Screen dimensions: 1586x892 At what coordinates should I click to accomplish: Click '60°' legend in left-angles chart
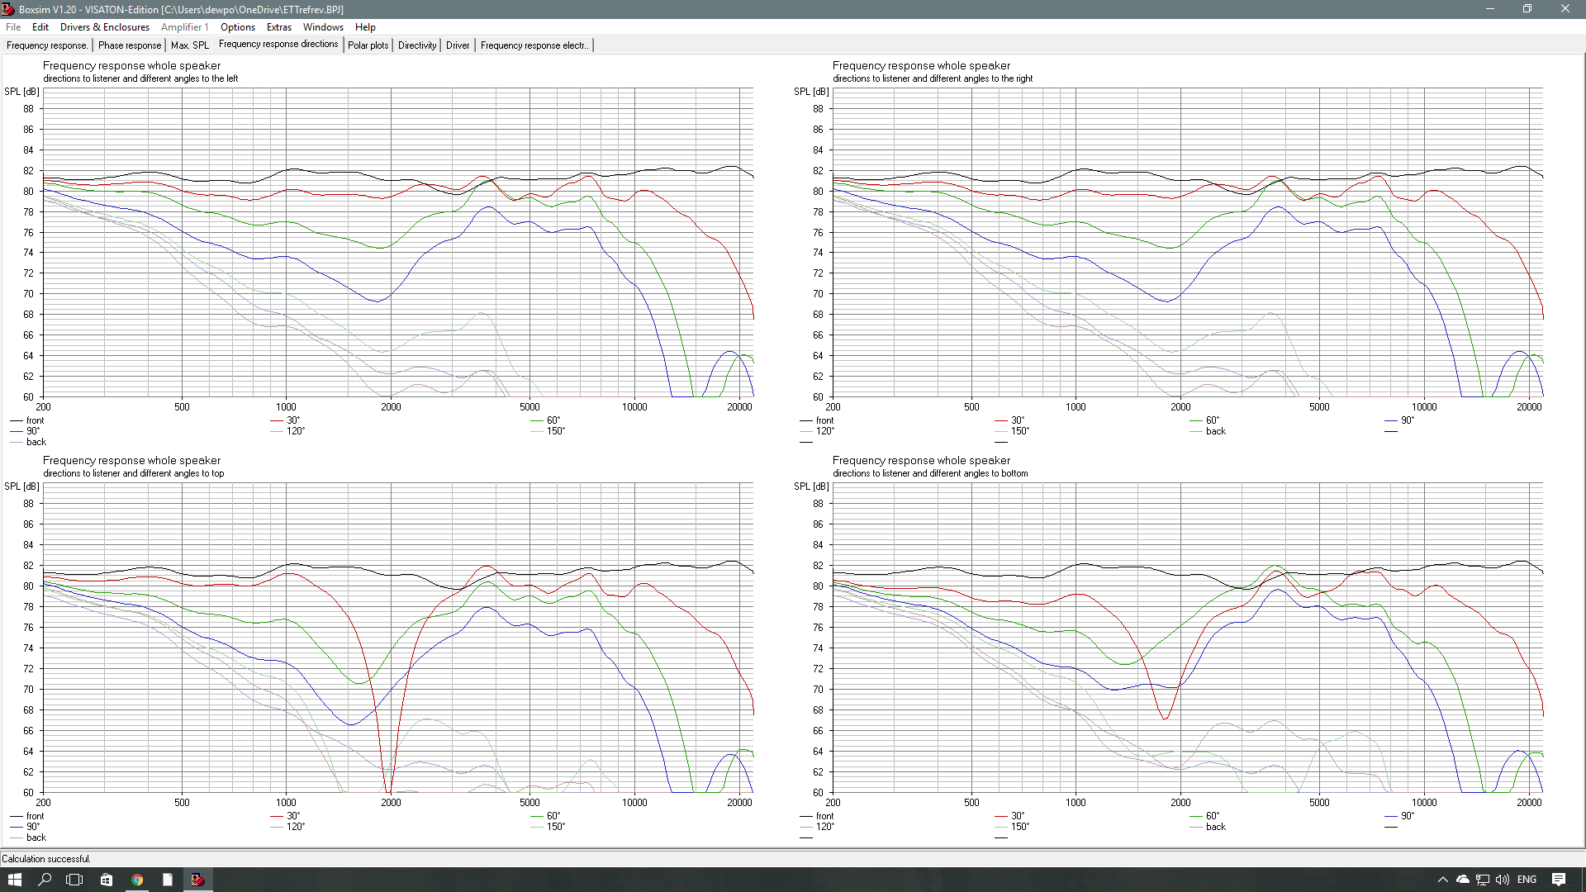click(546, 420)
